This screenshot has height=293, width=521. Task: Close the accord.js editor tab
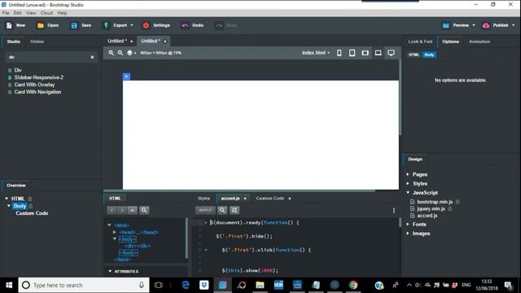pos(245,199)
